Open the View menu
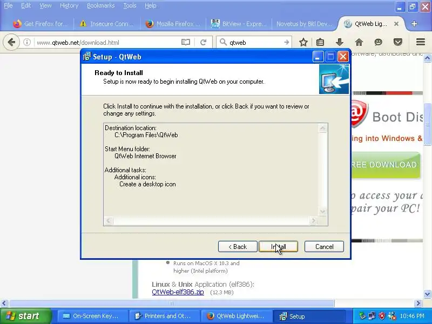Image resolution: width=432 pixels, height=324 pixels. coord(45,5)
